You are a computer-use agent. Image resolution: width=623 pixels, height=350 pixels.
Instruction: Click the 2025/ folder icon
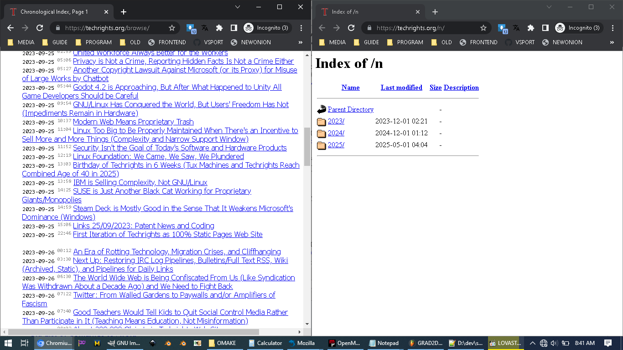point(322,145)
